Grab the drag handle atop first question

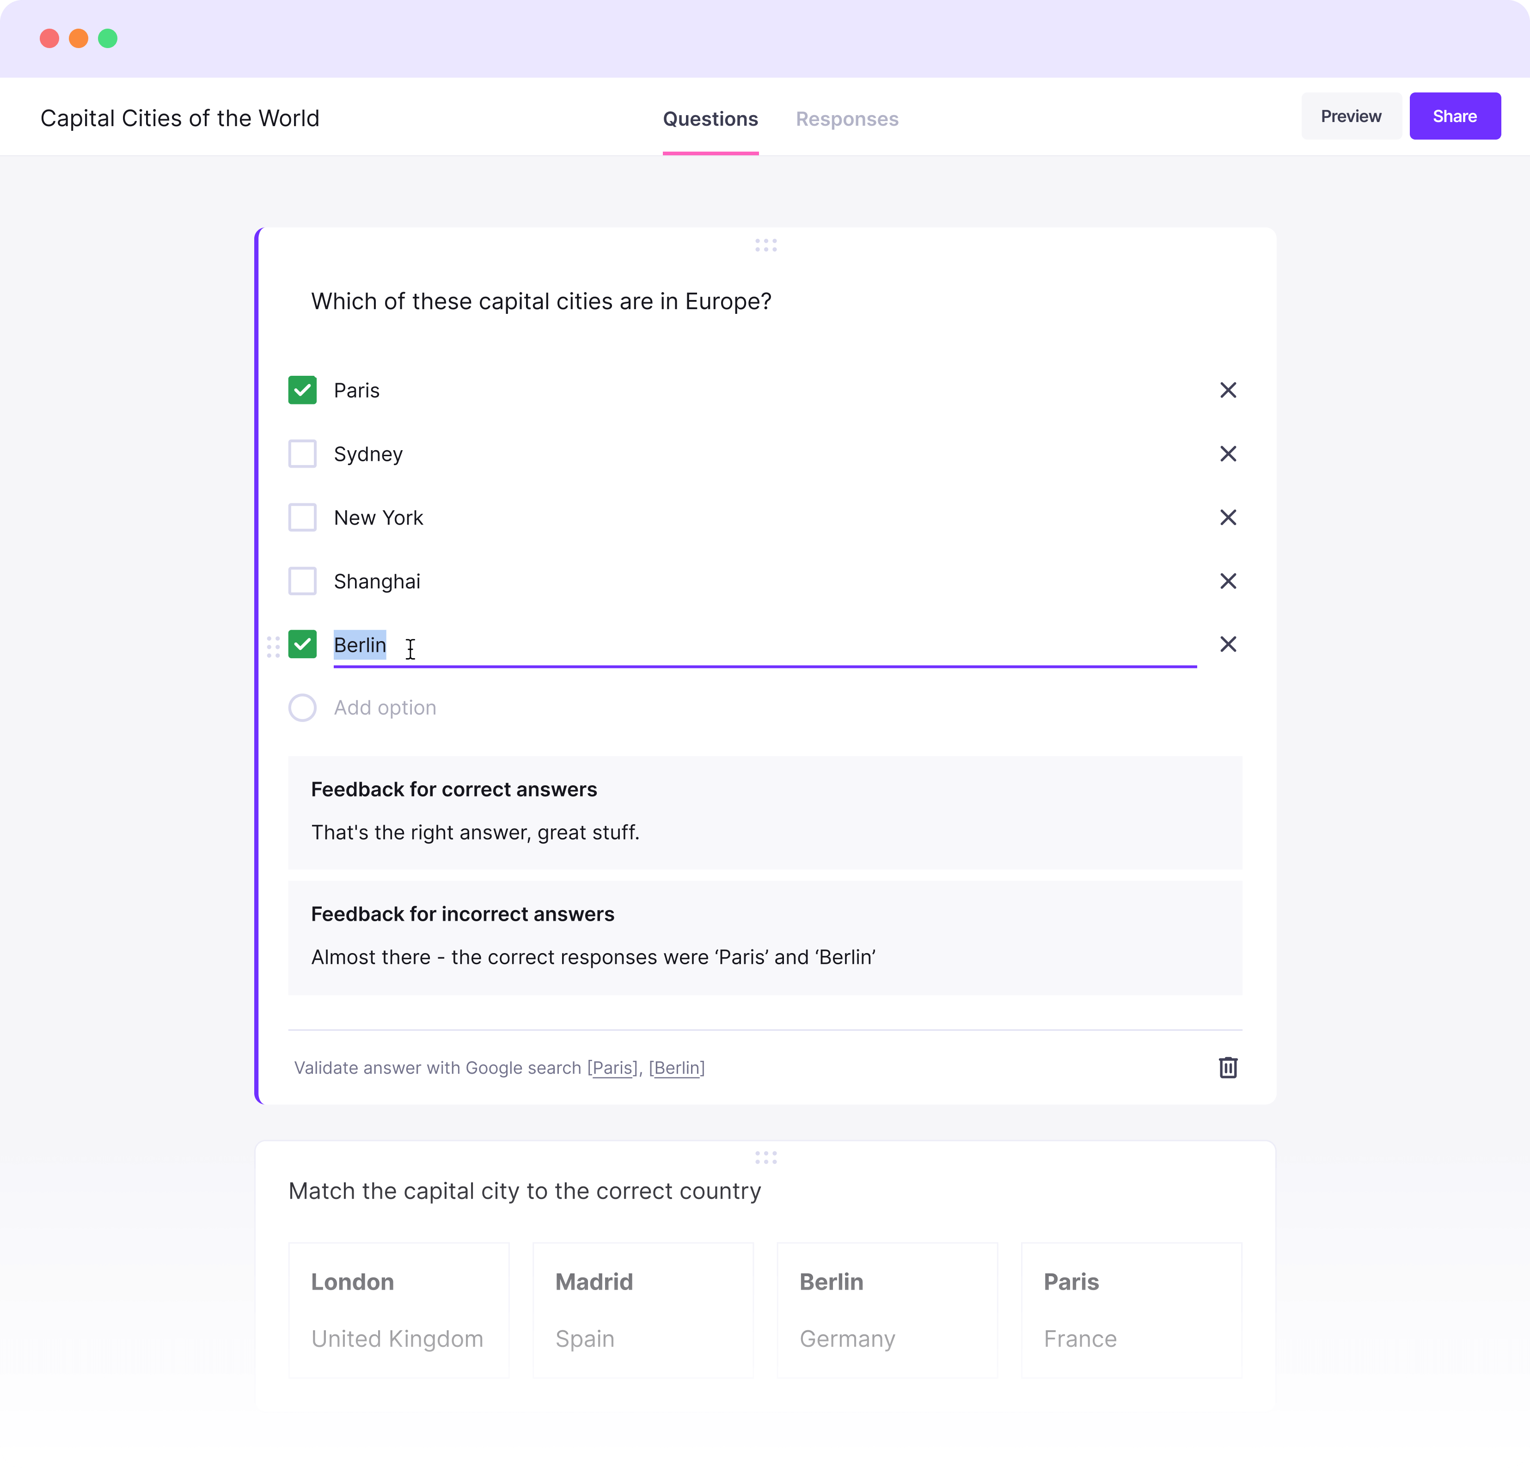coord(765,245)
